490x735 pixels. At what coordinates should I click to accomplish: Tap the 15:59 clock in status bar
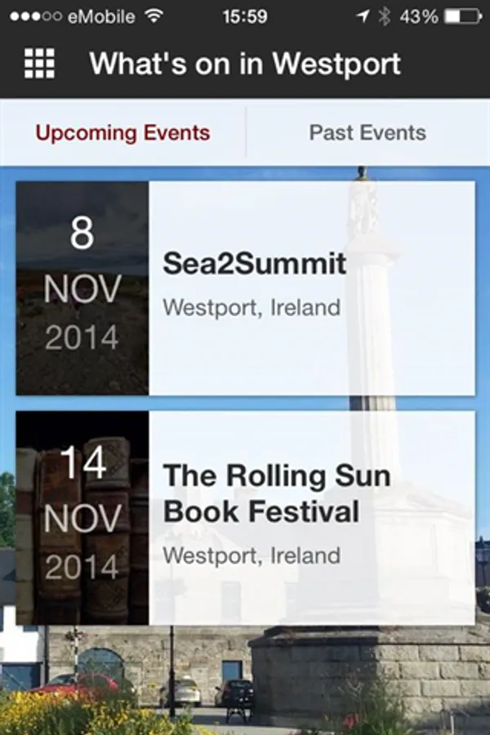click(244, 16)
